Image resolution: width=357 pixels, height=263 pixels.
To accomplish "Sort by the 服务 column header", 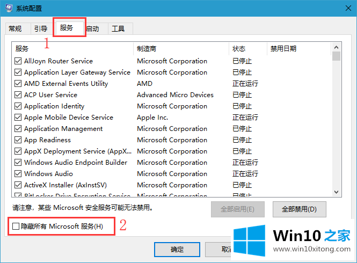I will (x=72, y=48).
